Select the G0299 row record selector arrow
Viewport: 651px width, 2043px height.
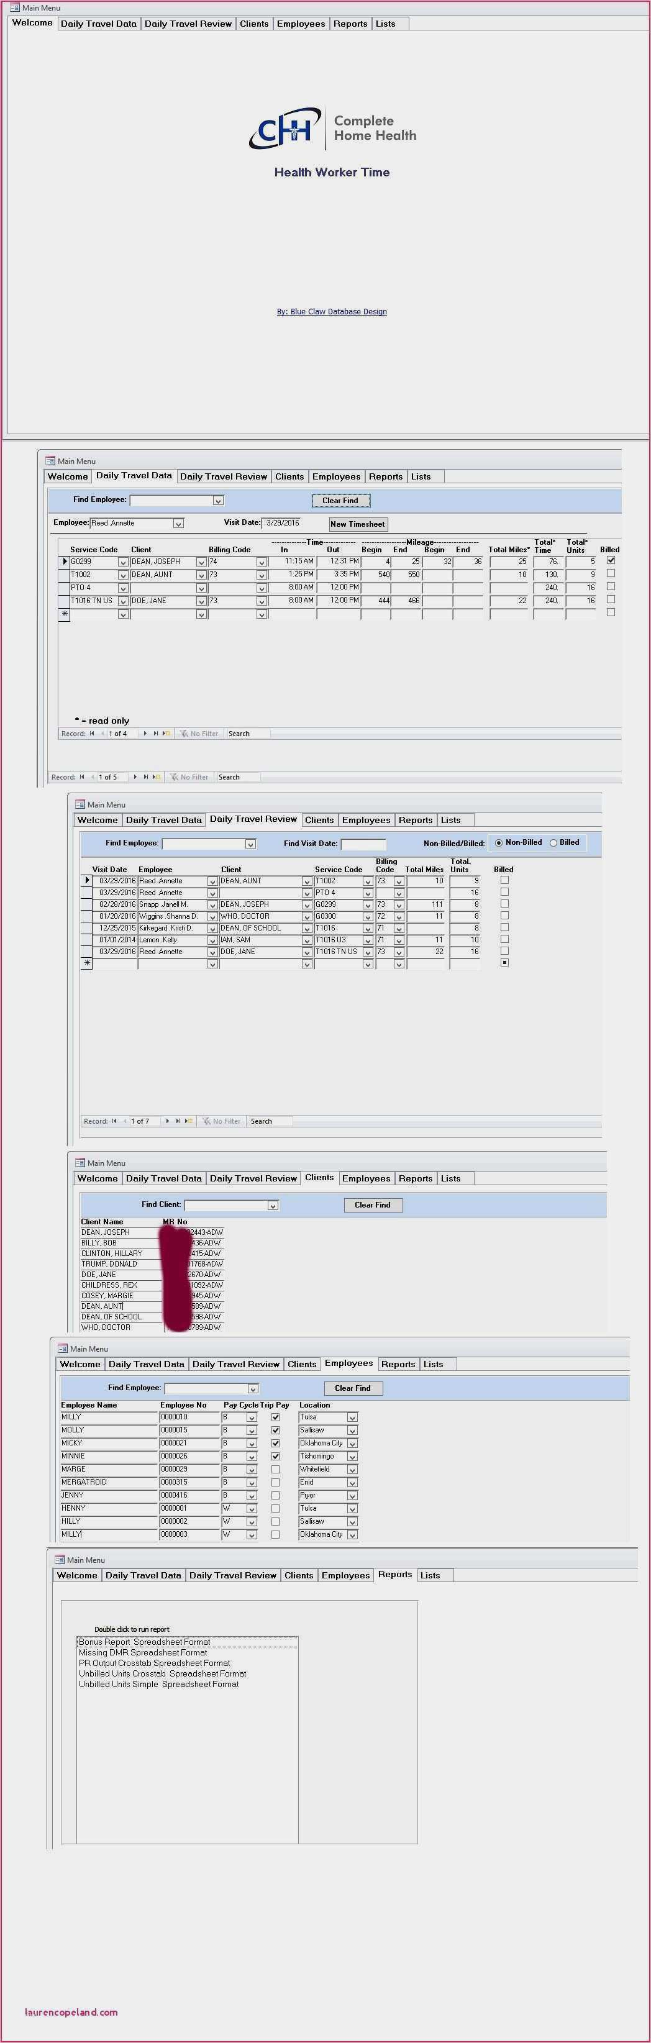pyautogui.click(x=64, y=562)
